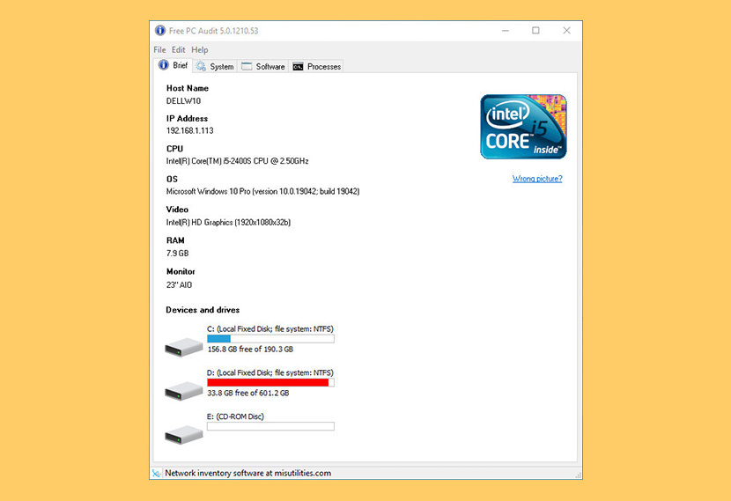731x501 pixels.
Task: Click the C: drive disk icon
Action: [184, 347]
